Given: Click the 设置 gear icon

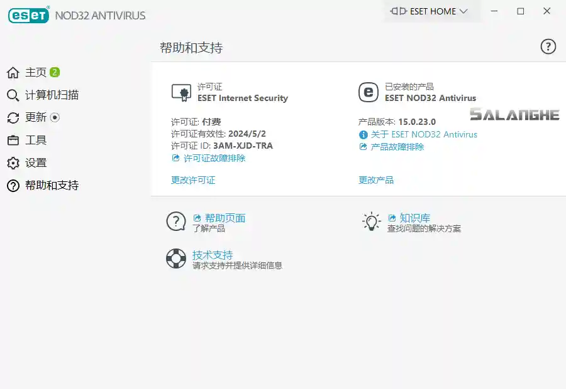Looking at the screenshot, I should 12,163.
